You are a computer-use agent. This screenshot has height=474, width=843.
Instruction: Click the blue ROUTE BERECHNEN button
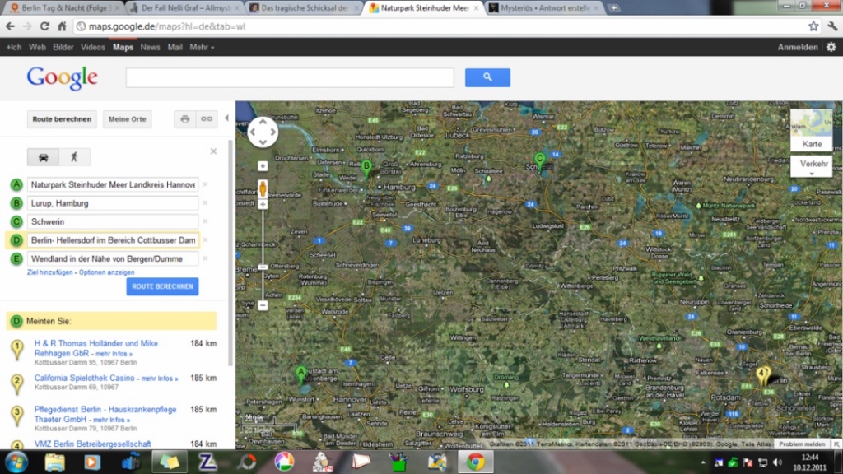click(x=162, y=286)
